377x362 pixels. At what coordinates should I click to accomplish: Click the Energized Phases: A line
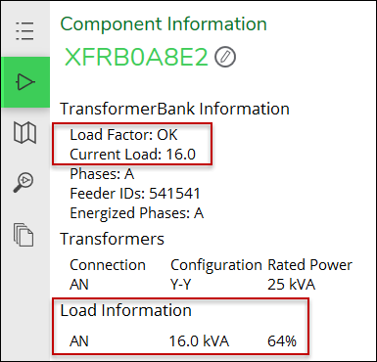[x=137, y=213]
